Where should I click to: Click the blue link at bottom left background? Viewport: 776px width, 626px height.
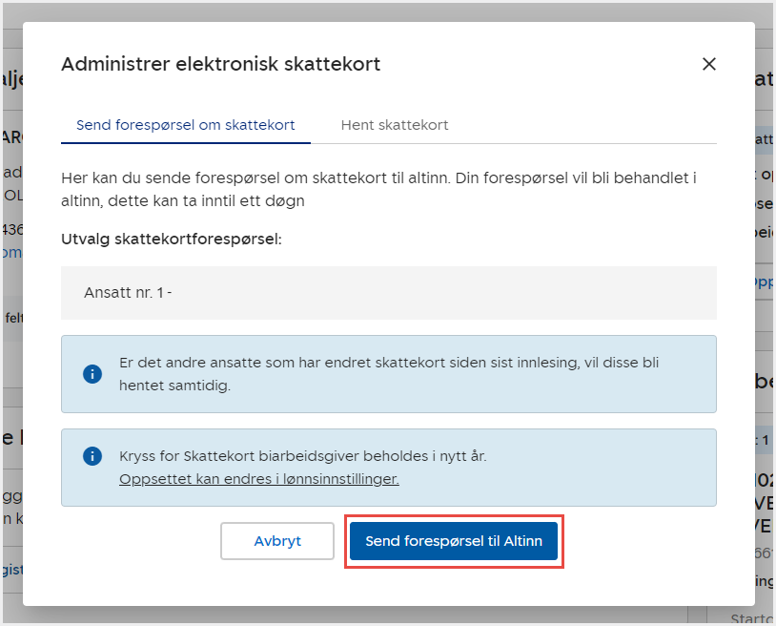(x=10, y=569)
